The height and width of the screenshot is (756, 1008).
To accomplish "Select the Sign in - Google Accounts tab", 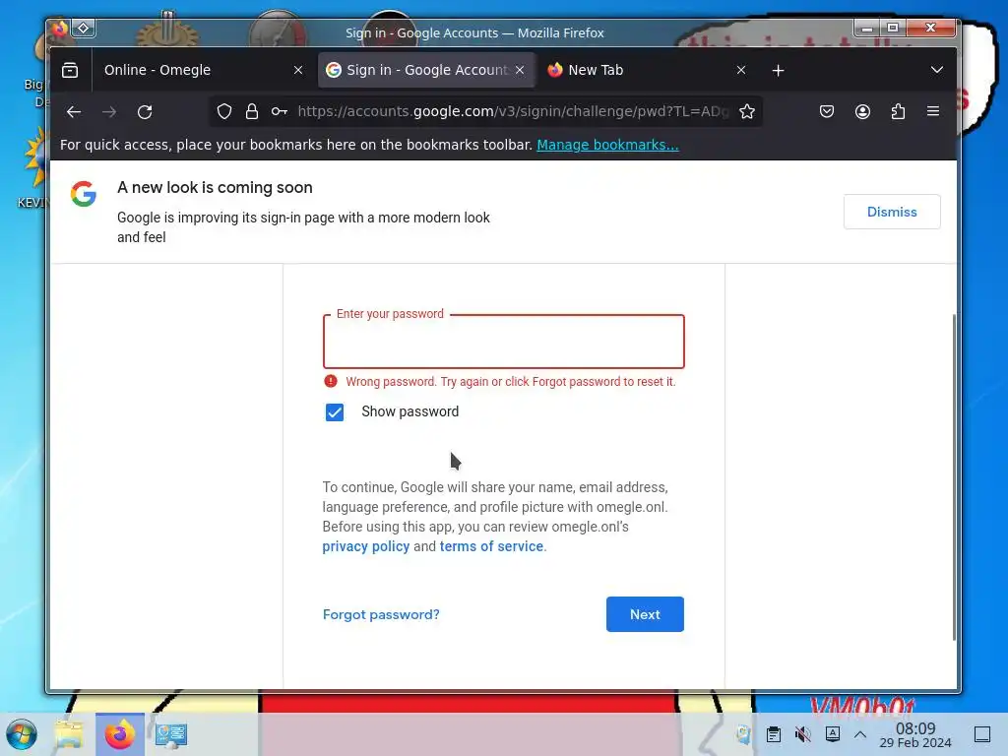I will (x=427, y=70).
